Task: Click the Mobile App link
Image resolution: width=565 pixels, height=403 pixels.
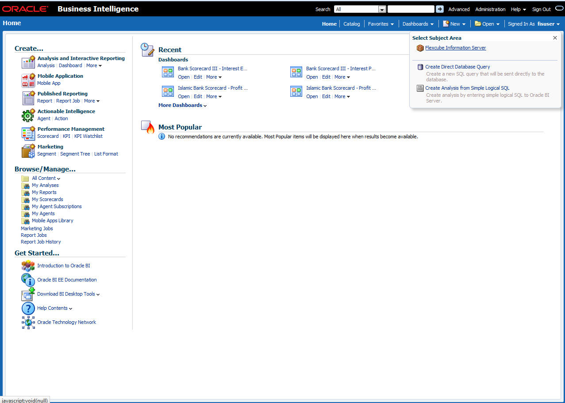Action: click(49, 83)
